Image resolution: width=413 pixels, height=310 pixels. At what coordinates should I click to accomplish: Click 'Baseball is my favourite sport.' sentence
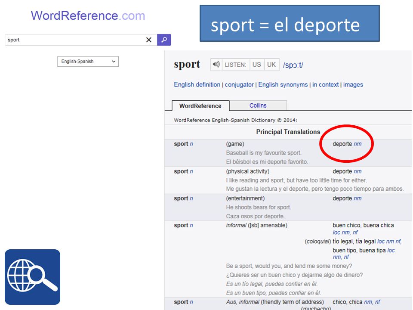pos(264,153)
